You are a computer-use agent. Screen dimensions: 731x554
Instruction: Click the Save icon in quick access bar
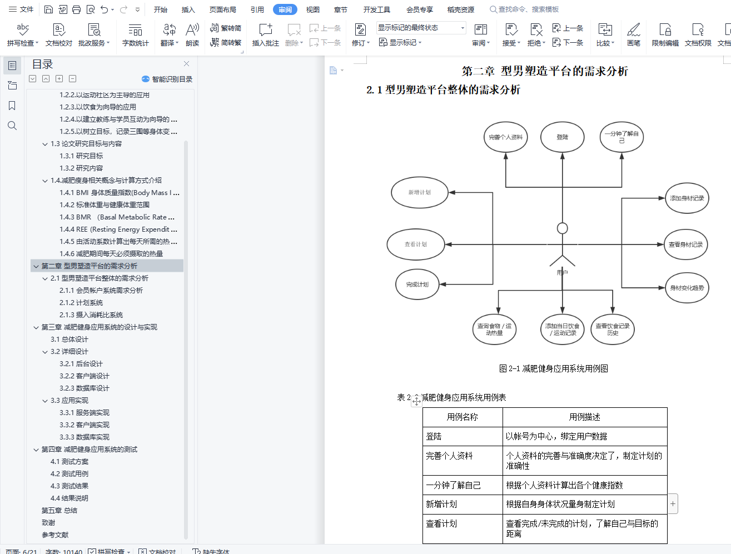point(48,9)
